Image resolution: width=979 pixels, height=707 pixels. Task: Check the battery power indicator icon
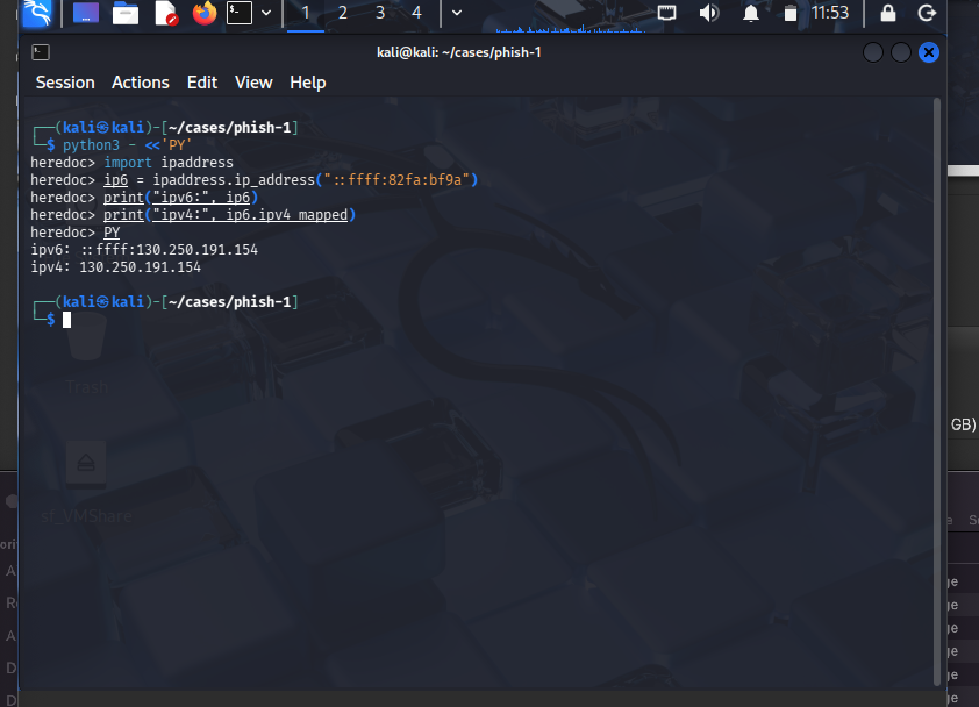pos(790,13)
